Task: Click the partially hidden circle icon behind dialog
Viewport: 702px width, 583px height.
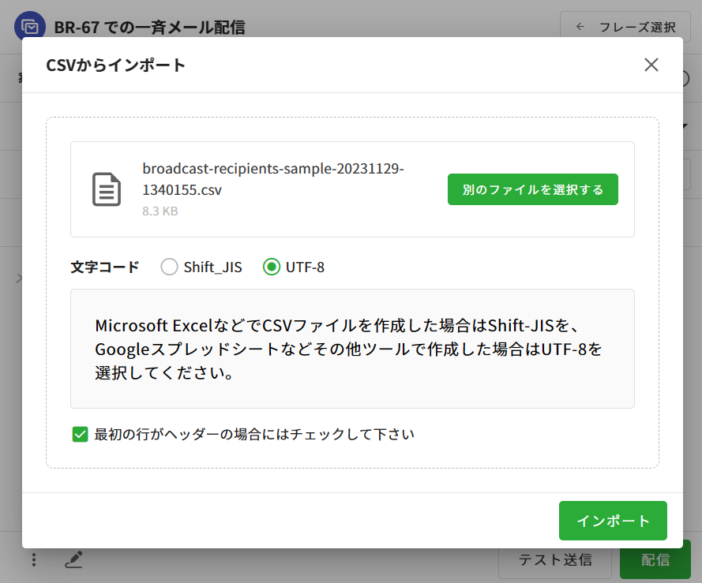Action: (685, 78)
